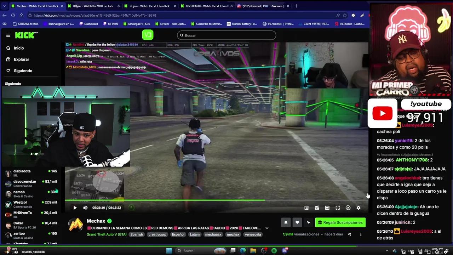Go to browser home page
453x255 pixels.
pos(21,15)
